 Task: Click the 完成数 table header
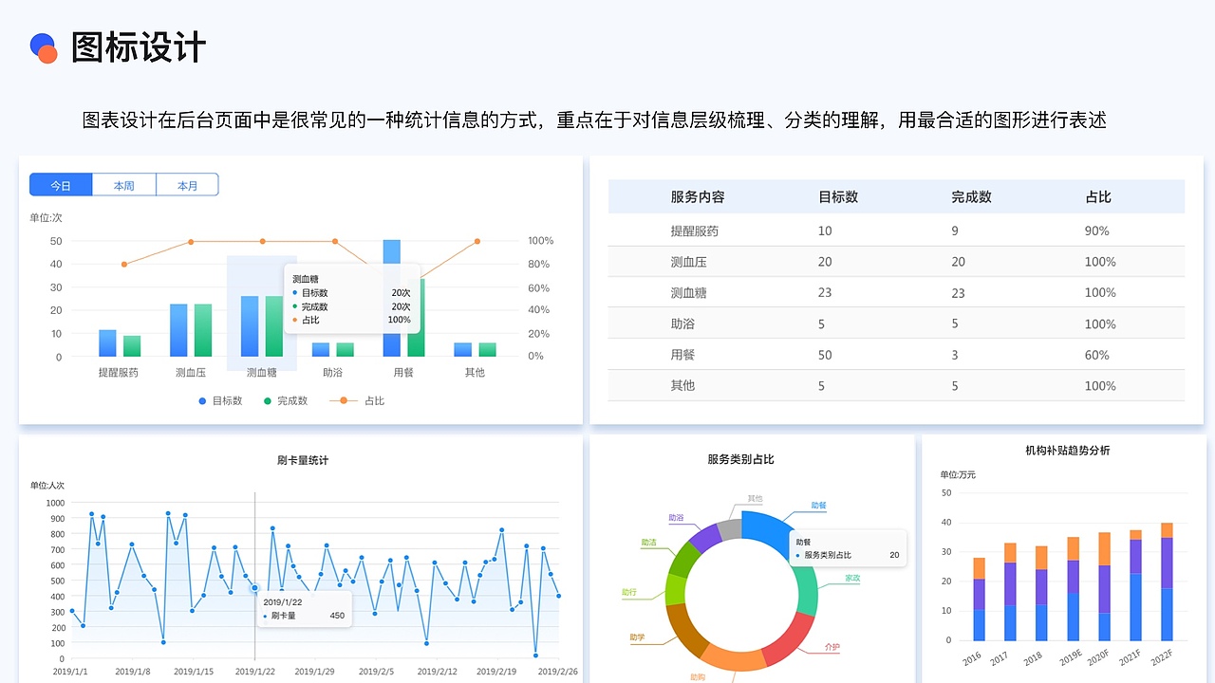click(x=971, y=197)
